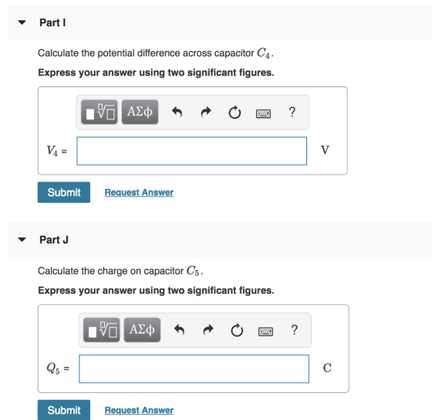Redo edit in Part J toolbar
Viewport: 432px width, 420px height.
(208, 330)
